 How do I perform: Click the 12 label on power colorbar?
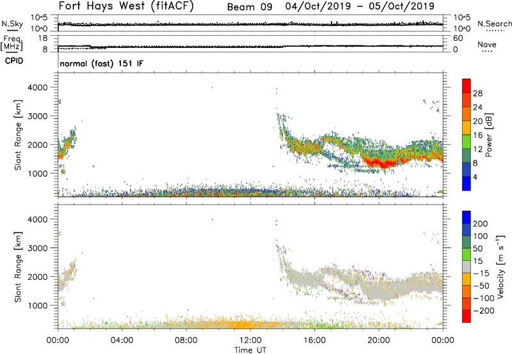point(477,149)
